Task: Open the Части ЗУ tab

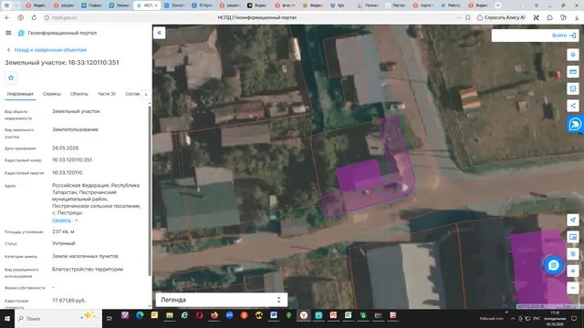Action: pos(107,94)
